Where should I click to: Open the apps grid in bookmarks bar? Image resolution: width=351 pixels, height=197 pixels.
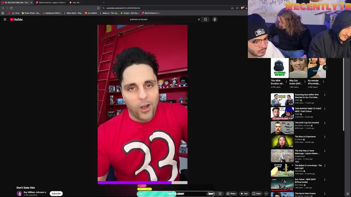(x=3, y=13)
